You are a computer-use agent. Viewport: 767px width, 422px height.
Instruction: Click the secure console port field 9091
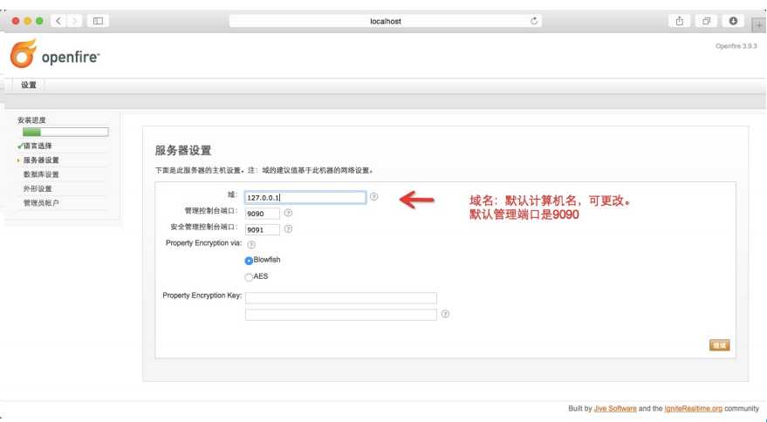(x=262, y=230)
